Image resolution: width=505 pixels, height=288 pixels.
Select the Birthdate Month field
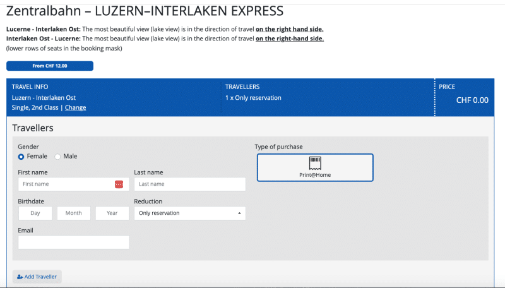(x=74, y=213)
